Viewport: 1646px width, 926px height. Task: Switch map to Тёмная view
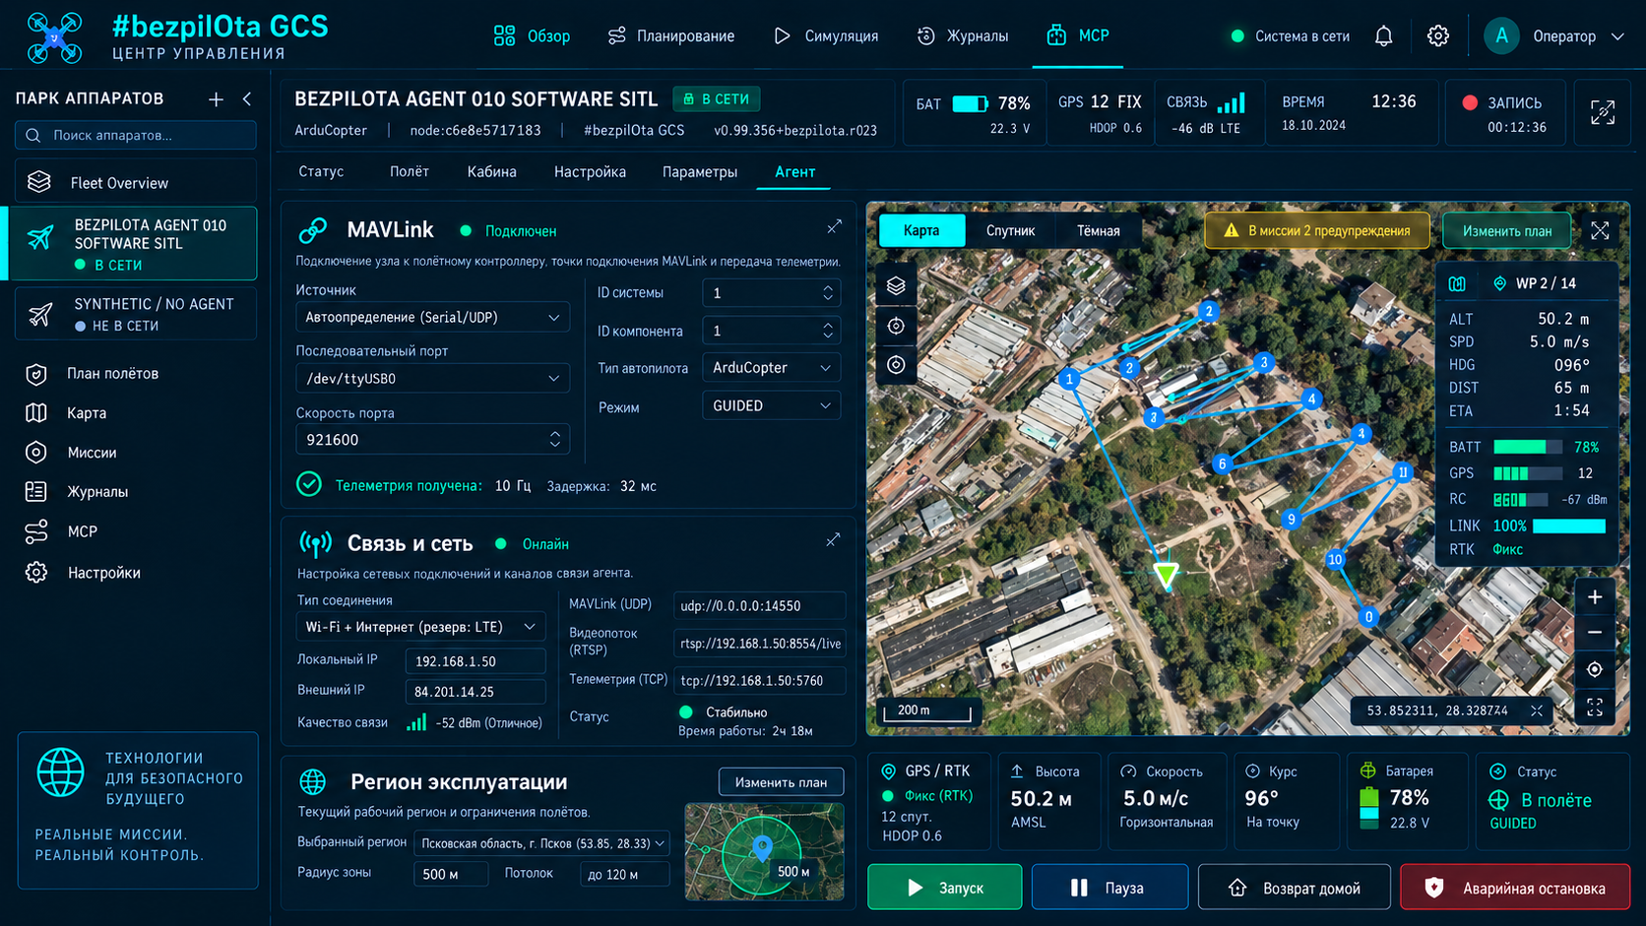tap(1098, 230)
